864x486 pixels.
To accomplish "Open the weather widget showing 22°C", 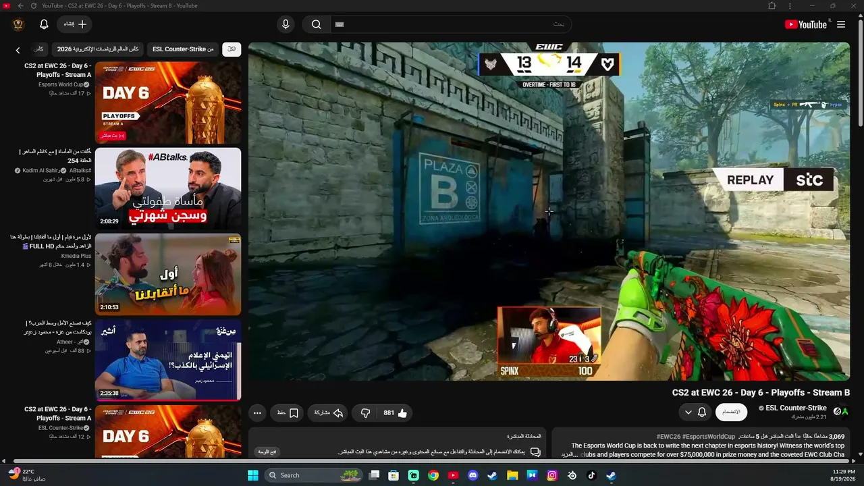I will click(27, 475).
